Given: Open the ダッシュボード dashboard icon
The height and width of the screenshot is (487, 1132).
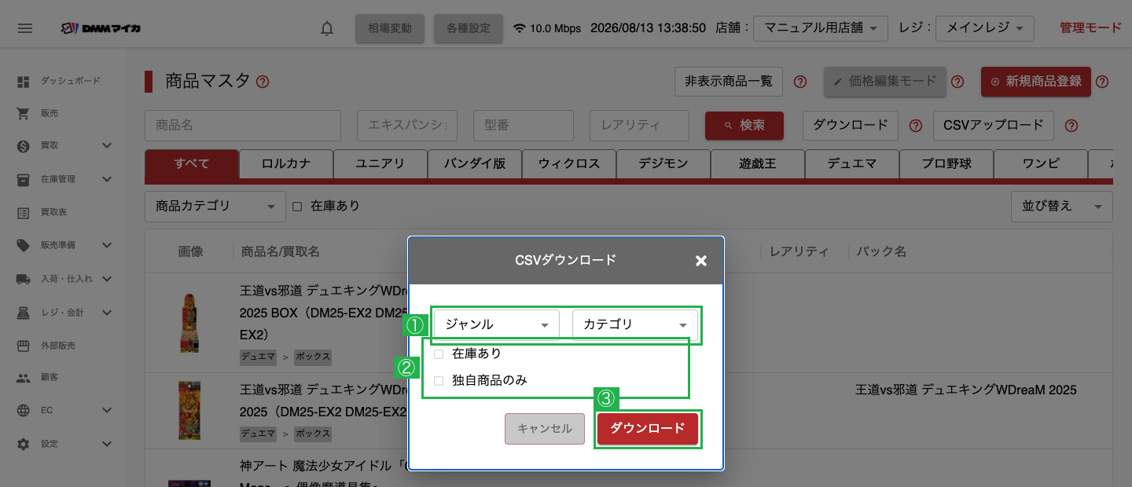Looking at the screenshot, I should (x=24, y=81).
